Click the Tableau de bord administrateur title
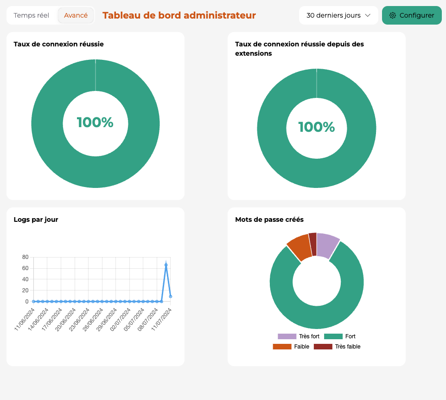This screenshot has height=400, width=446. (x=178, y=15)
